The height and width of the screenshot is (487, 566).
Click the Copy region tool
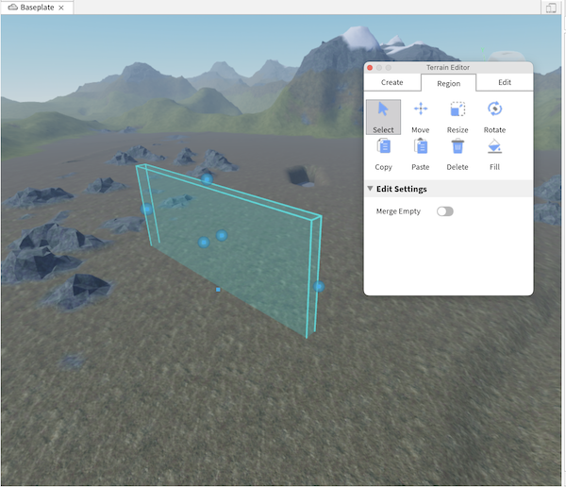click(x=383, y=155)
